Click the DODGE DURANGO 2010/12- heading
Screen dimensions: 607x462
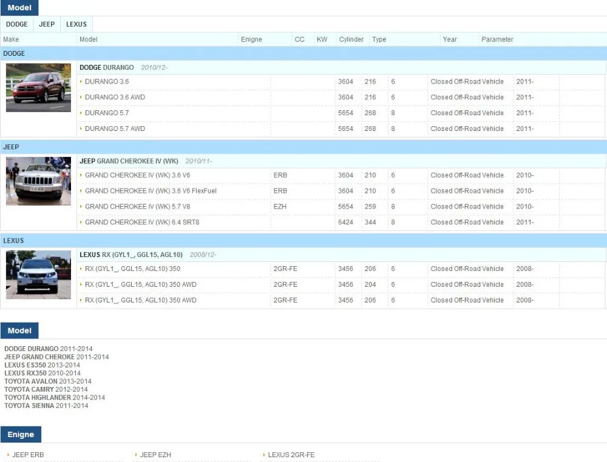[123, 67]
